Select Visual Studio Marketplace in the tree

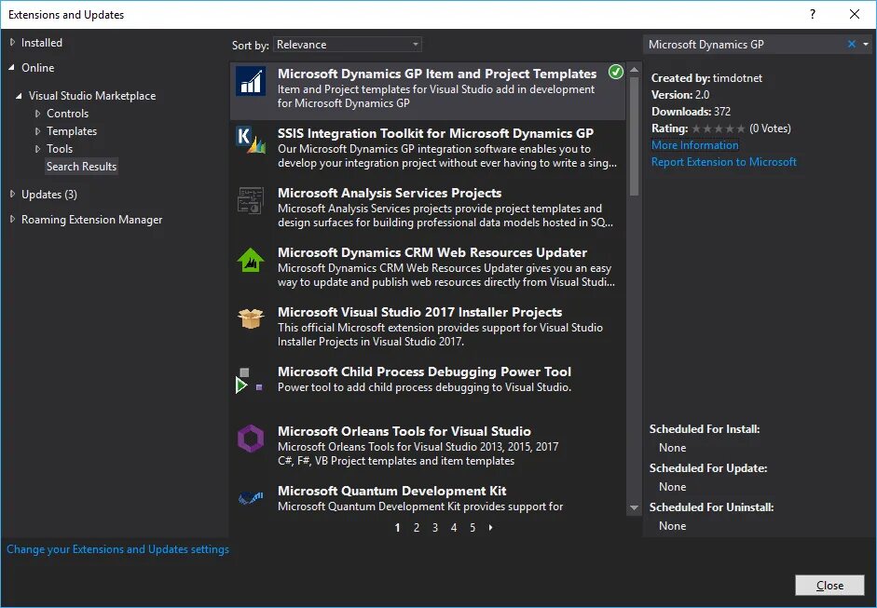[x=92, y=96]
